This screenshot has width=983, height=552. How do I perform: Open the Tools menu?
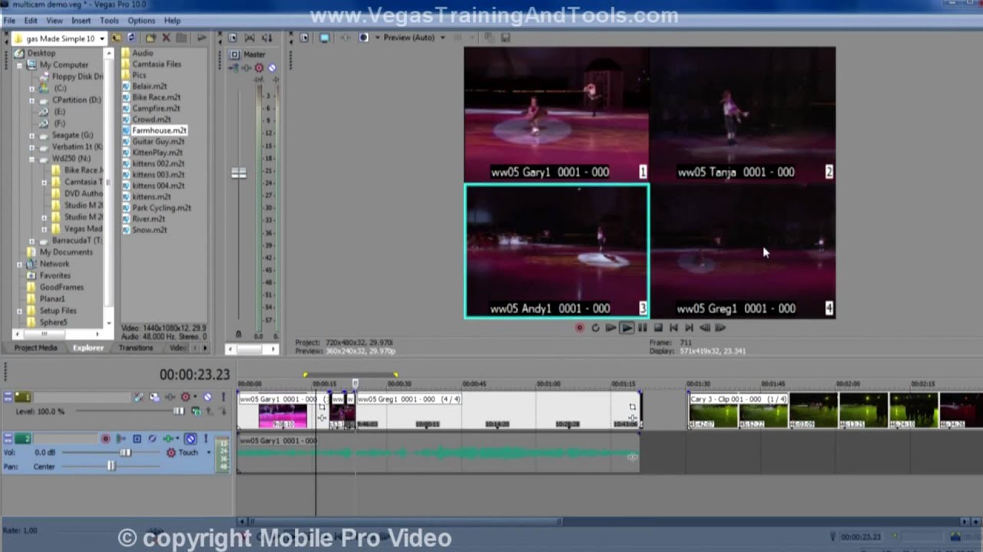pyautogui.click(x=109, y=21)
